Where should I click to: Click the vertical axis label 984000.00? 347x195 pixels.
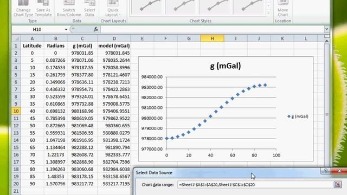point(152,77)
